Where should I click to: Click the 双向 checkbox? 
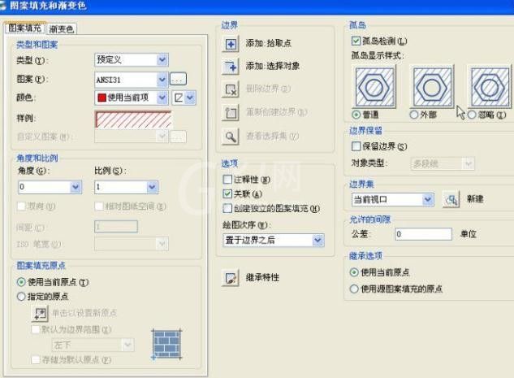tap(21, 206)
